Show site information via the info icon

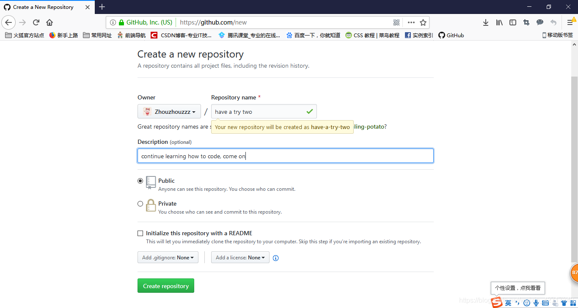pyautogui.click(x=113, y=22)
